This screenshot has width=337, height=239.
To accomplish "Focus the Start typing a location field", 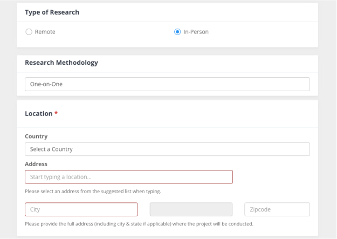I will [x=129, y=177].
